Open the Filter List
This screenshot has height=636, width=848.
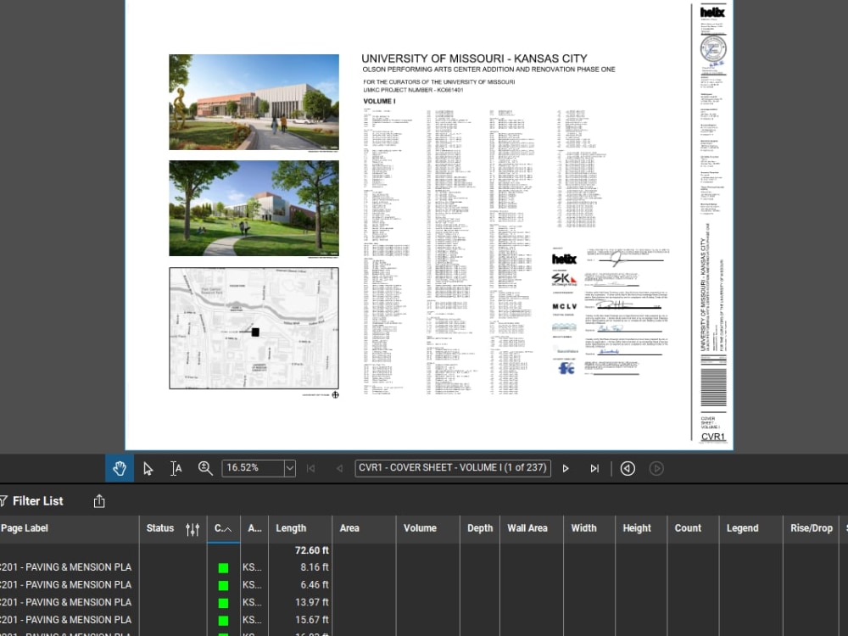32,501
